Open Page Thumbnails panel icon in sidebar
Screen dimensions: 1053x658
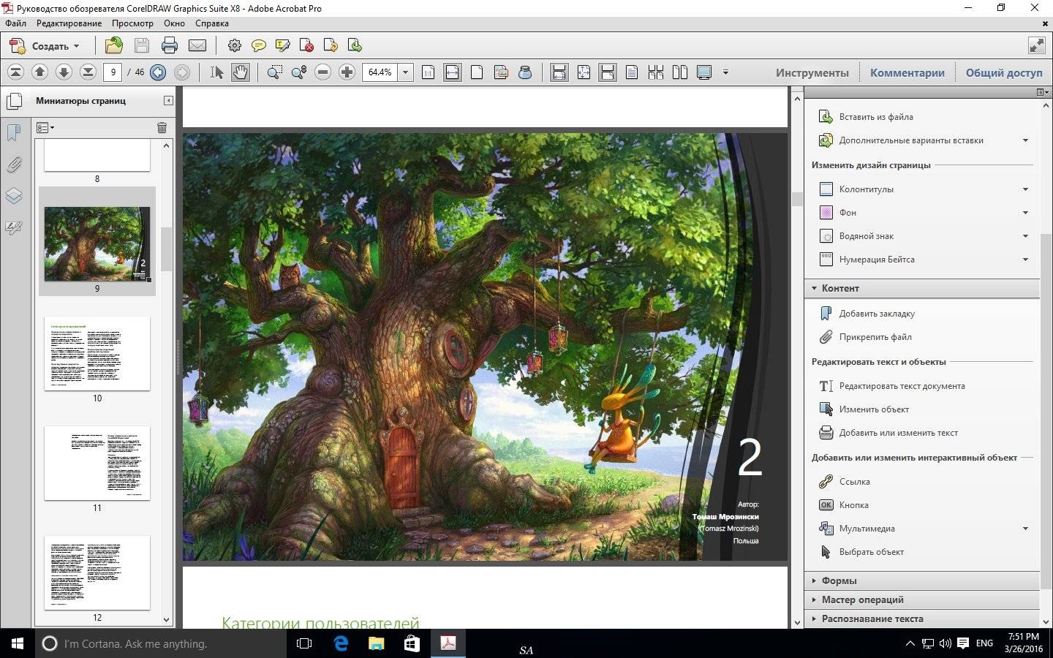pos(14,100)
